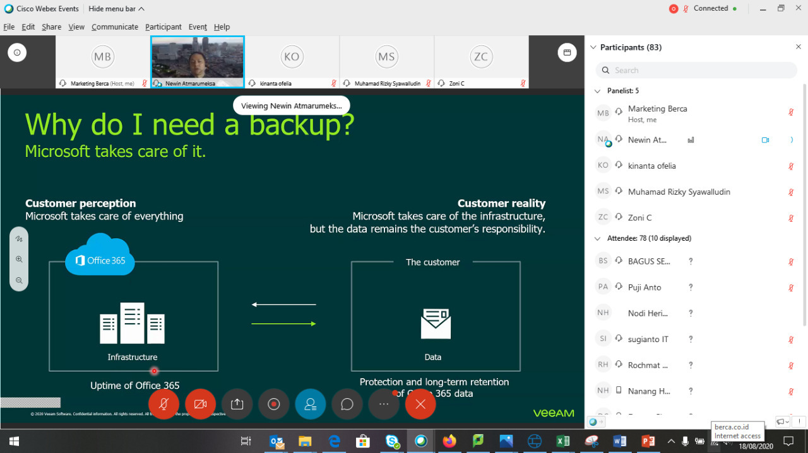Image resolution: width=808 pixels, height=453 pixels.
Task: Open the View menu
Action: click(x=76, y=27)
